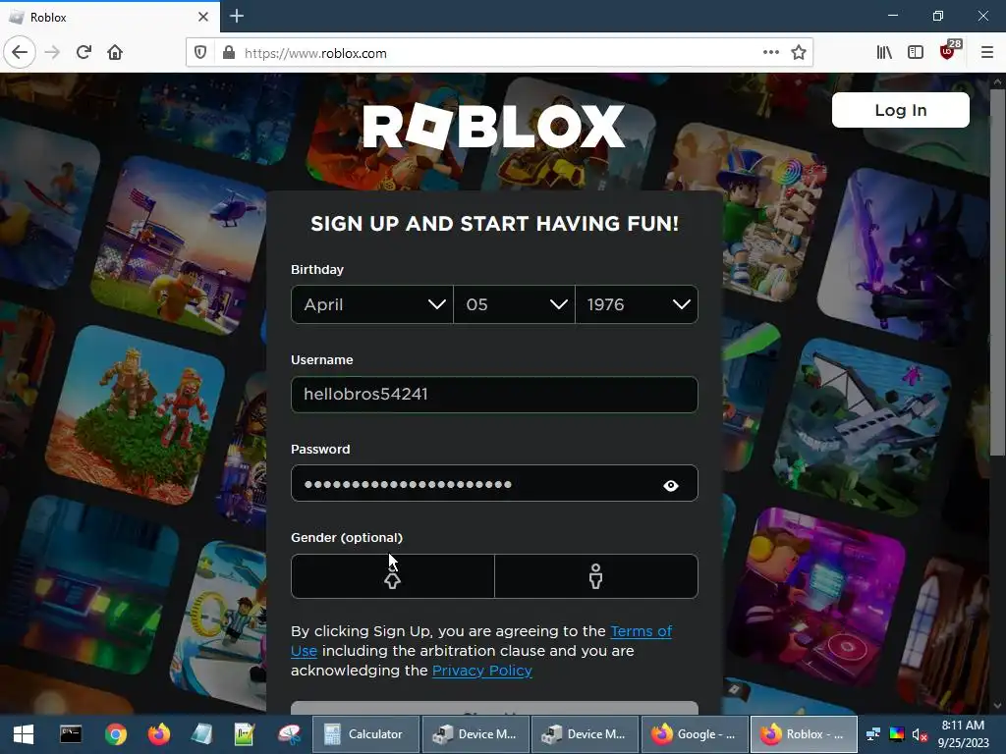Click the URL address bar
Image resolution: width=1006 pixels, height=754 pixels.
pyautogui.click(x=500, y=53)
